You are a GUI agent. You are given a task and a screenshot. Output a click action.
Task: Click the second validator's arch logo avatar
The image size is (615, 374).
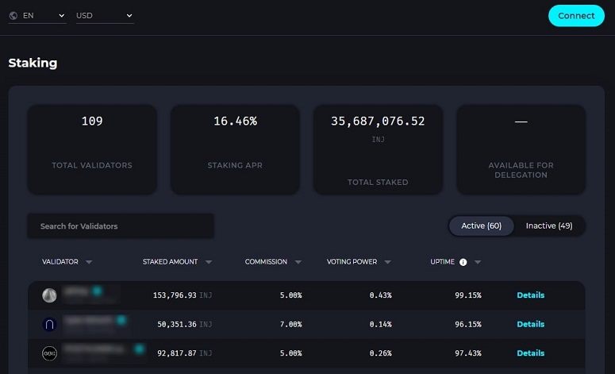tap(49, 324)
